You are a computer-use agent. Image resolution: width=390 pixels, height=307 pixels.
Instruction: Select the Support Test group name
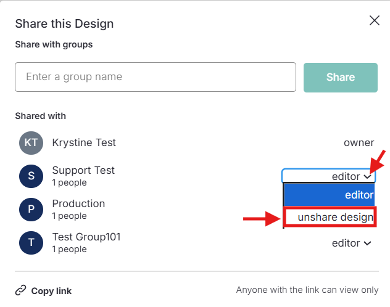(83, 170)
